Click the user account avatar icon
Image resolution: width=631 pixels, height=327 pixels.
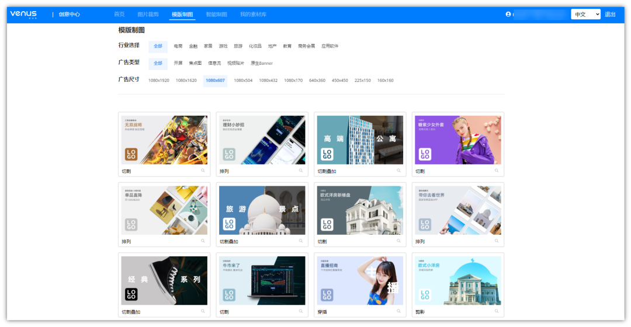pyautogui.click(x=508, y=15)
